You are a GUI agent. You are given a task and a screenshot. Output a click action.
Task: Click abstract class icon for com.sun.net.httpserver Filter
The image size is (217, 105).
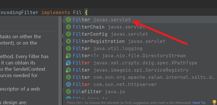68,84
